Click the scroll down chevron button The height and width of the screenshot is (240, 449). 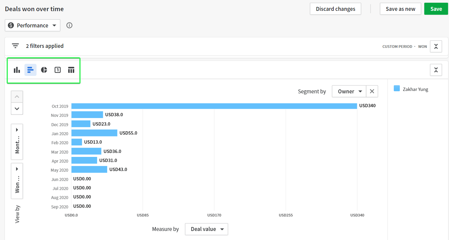[x=17, y=109]
